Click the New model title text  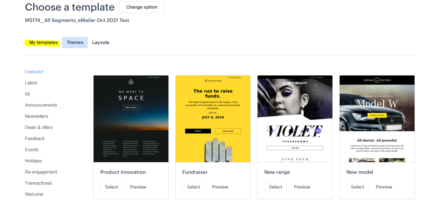(360, 172)
